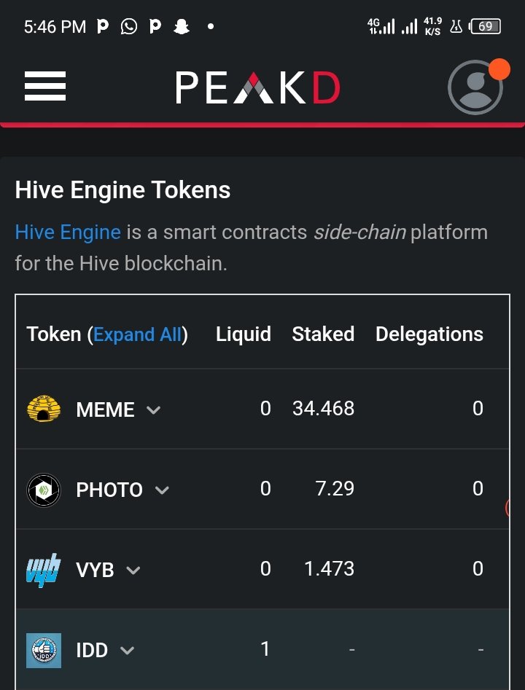This screenshot has height=690, width=525.
Task: Open the hamburger navigation menu
Action: (x=45, y=86)
